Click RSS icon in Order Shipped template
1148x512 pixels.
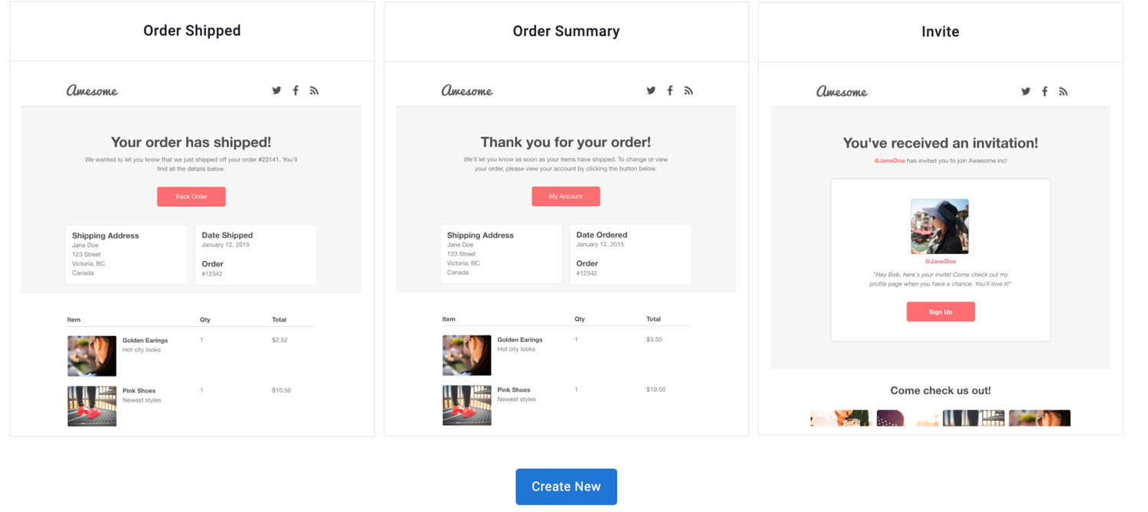[x=314, y=90]
